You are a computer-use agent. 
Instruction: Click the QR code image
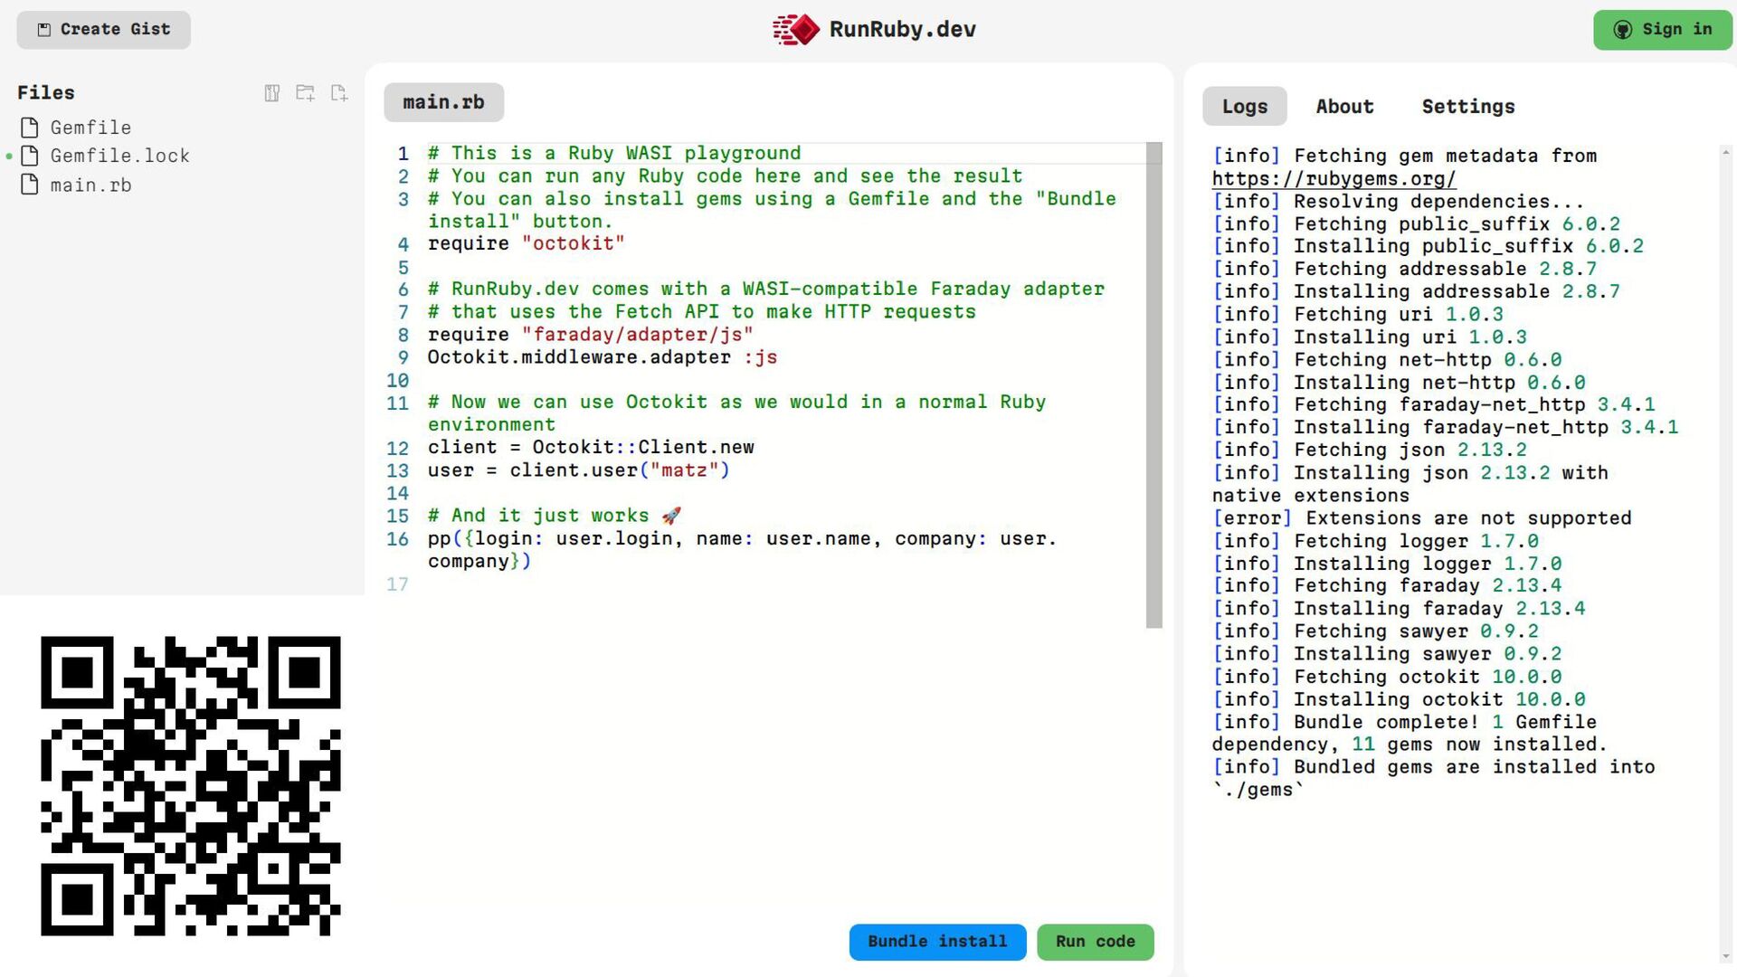tap(191, 785)
